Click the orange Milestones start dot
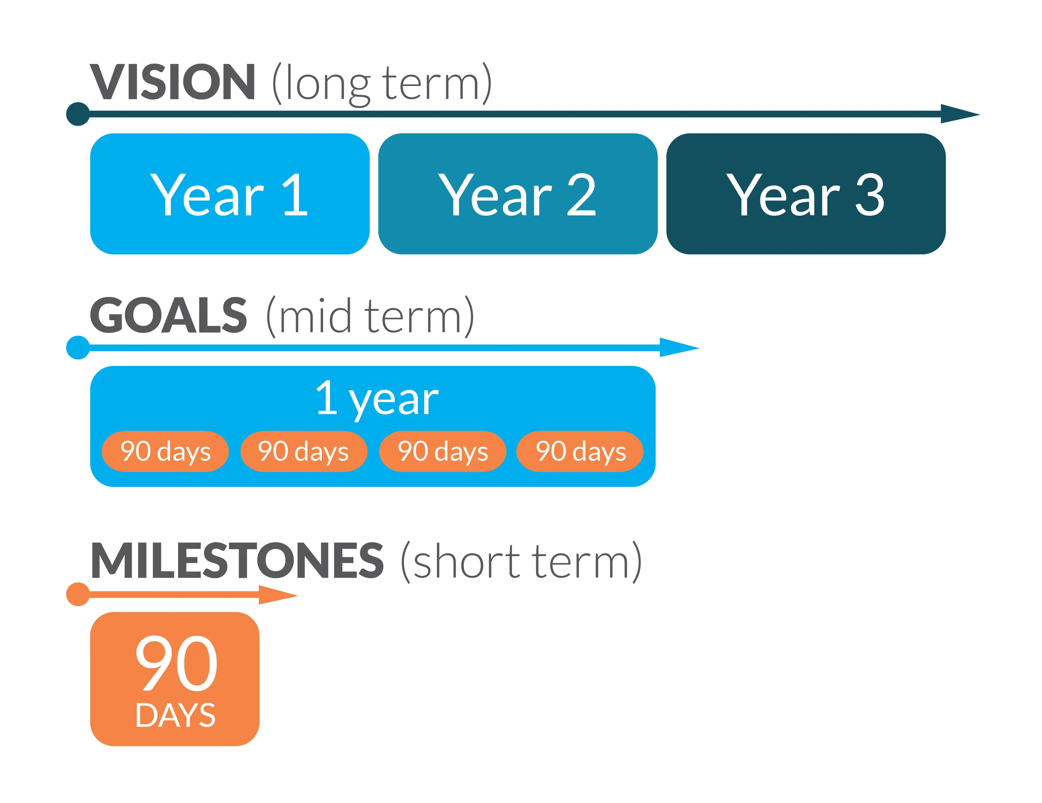1042x803 pixels. [x=78, y=594]
